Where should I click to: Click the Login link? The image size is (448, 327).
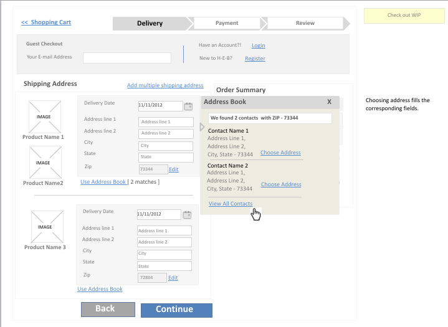(x=259, y=45)
